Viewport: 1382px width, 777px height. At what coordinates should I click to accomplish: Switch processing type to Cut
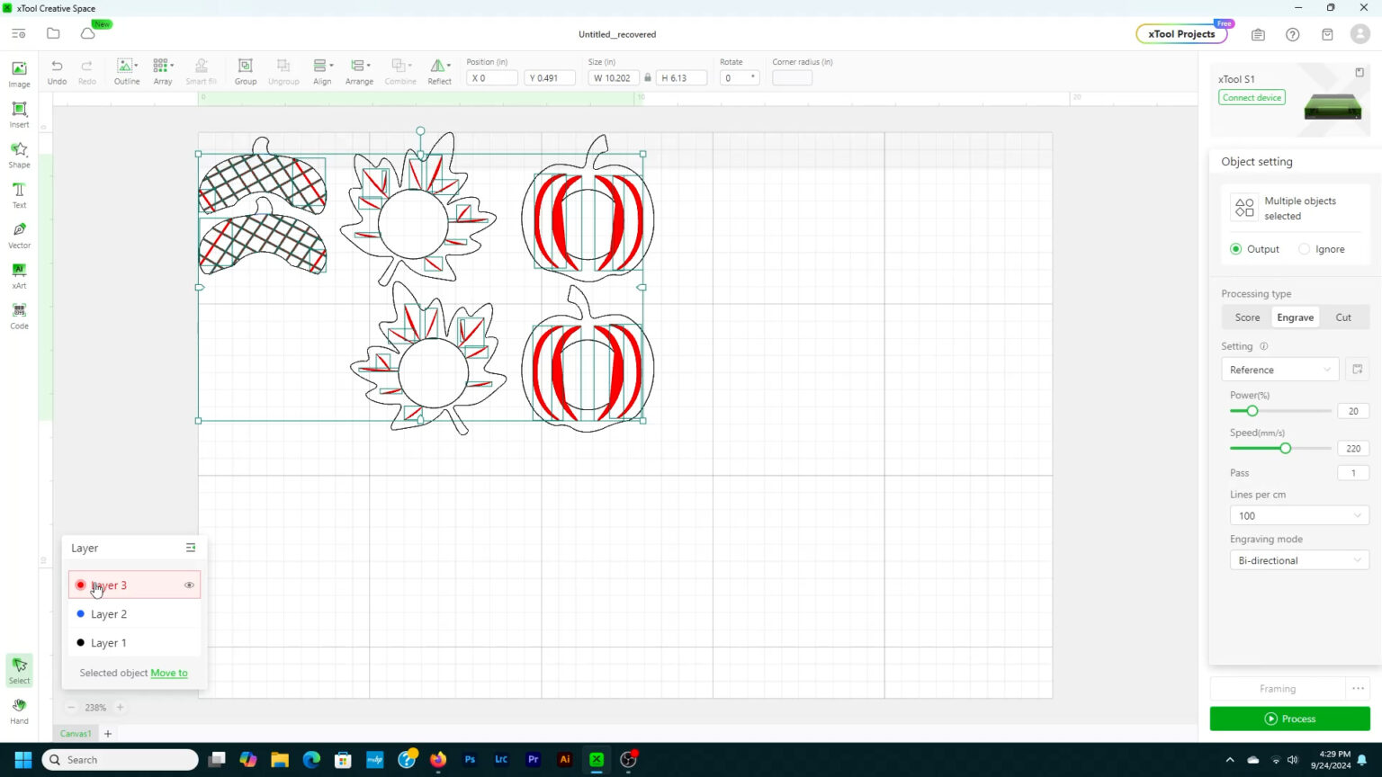[x=1342, y=317]
